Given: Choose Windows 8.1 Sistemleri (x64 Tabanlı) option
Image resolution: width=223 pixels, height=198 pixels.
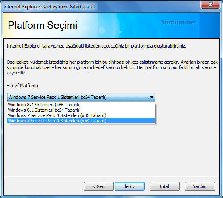Looking at the screenshot, I should (x=81, y=110).
